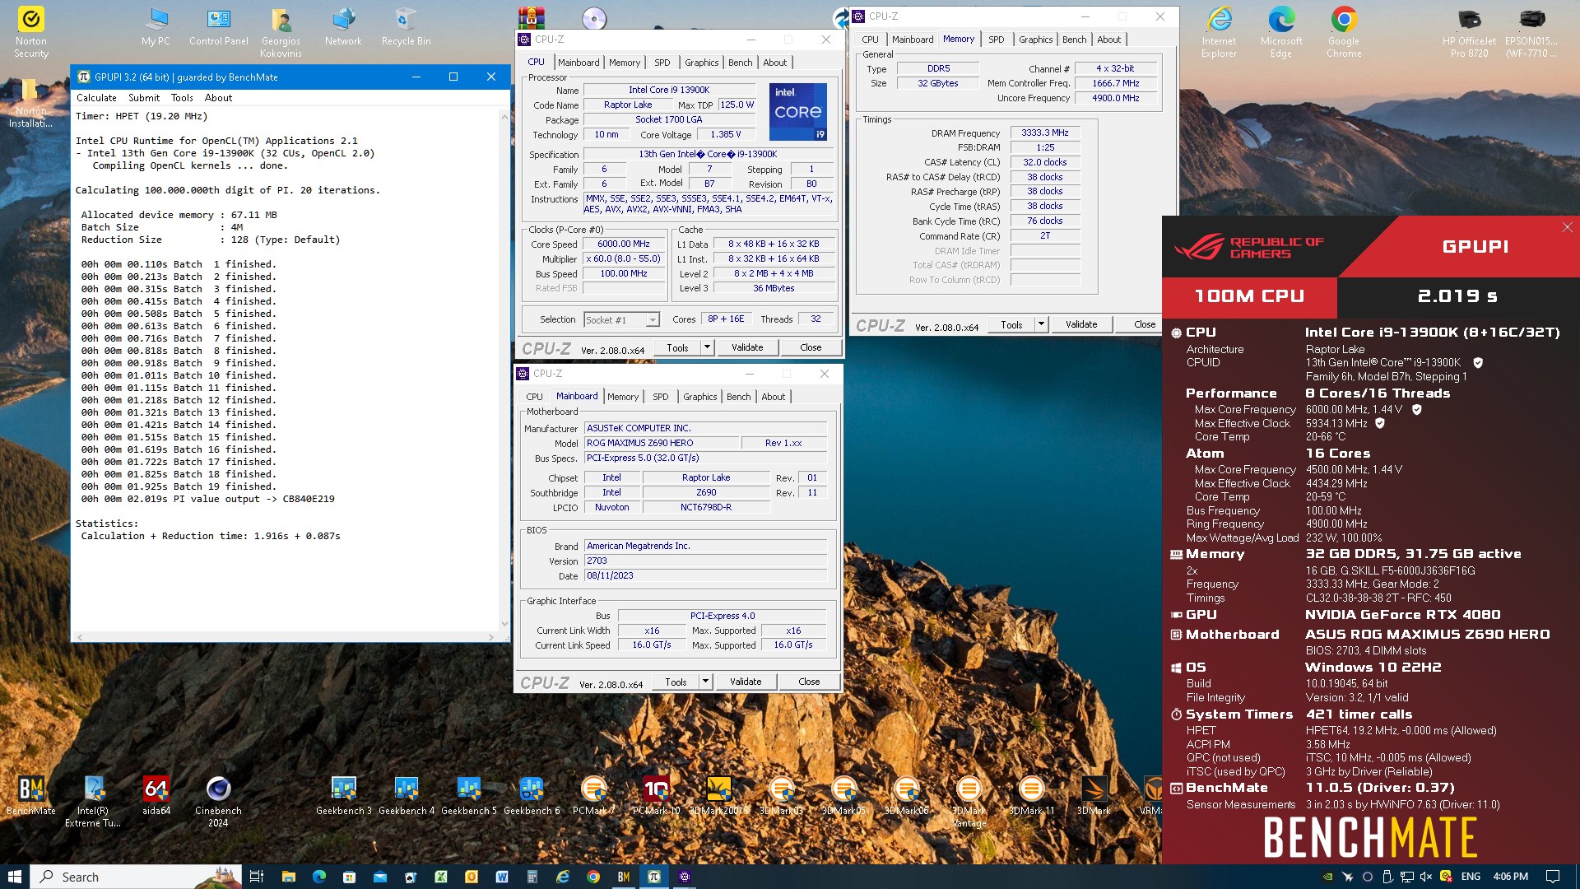Click the Windows Search box
The image size is (1580, 889).
(136, 877)
